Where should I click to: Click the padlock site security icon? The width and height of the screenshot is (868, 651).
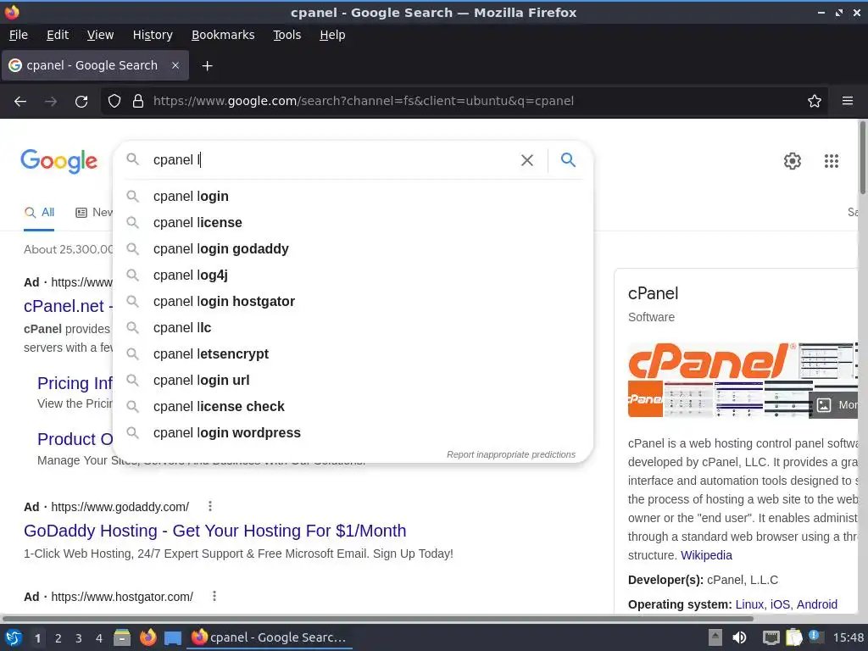[x=138, y=102]
